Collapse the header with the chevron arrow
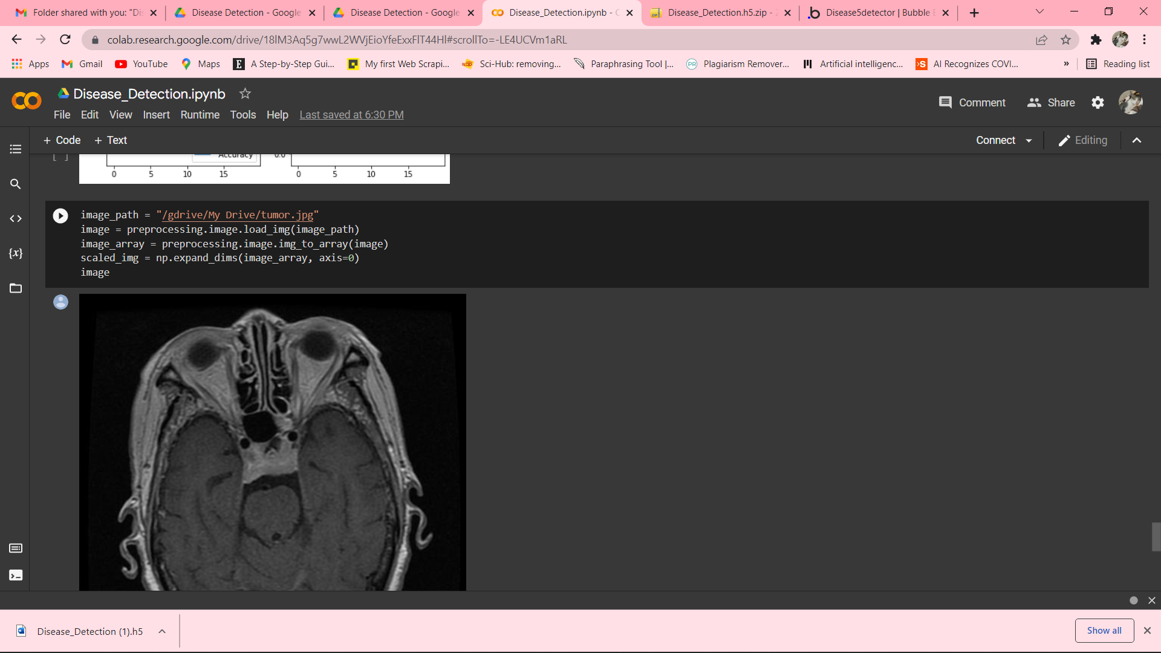The height and width of the screenshot is (653, 1161). pyautogui.click(x=1137, y=140)
